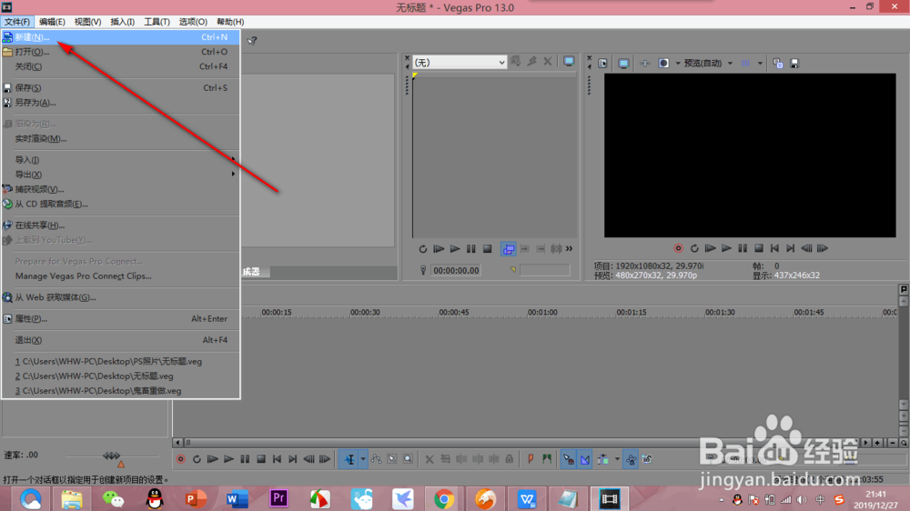Screen dimensions: 910x511
Task: Toggle split screen view icon
Action: pyautogui.click(x=663, y=64)
